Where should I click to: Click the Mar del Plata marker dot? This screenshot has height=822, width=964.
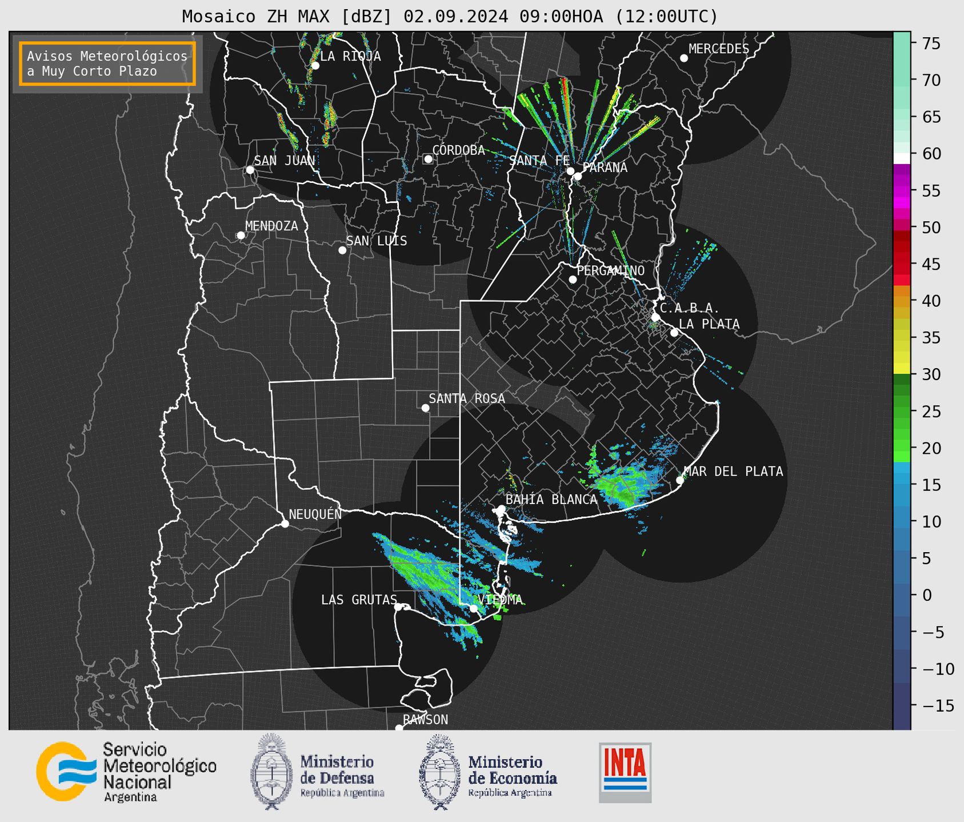[x=680, y=480]
